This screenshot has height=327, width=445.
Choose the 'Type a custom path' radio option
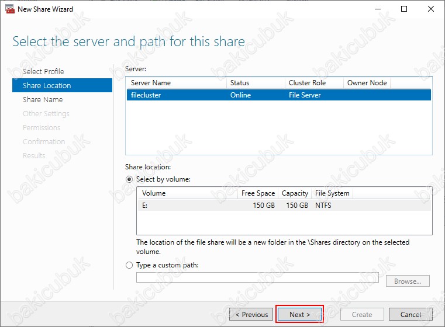click(x=129, y=265)
